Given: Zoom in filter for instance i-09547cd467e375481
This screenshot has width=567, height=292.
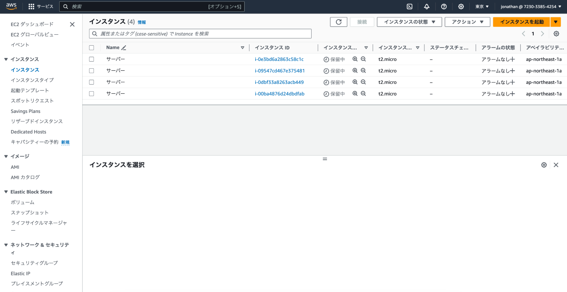Looking at the screenshot, I should [x=355, y=71].
